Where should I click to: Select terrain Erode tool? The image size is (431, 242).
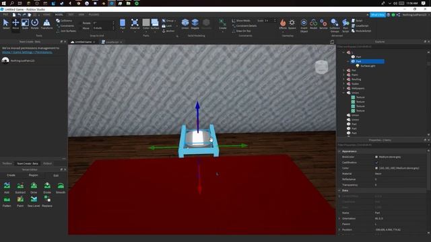[x=47, y=188]
